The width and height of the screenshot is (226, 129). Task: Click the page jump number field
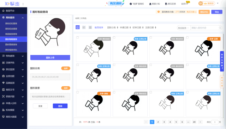215,122
